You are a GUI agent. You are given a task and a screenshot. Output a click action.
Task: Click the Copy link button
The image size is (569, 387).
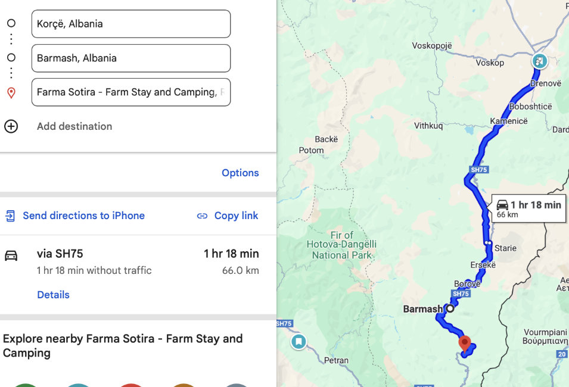coord(236,216)
